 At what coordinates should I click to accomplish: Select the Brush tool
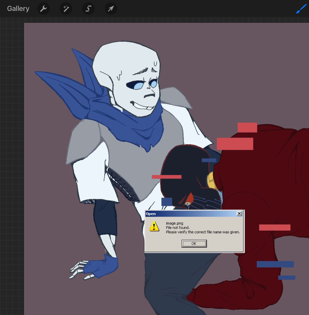coord(301,9)
